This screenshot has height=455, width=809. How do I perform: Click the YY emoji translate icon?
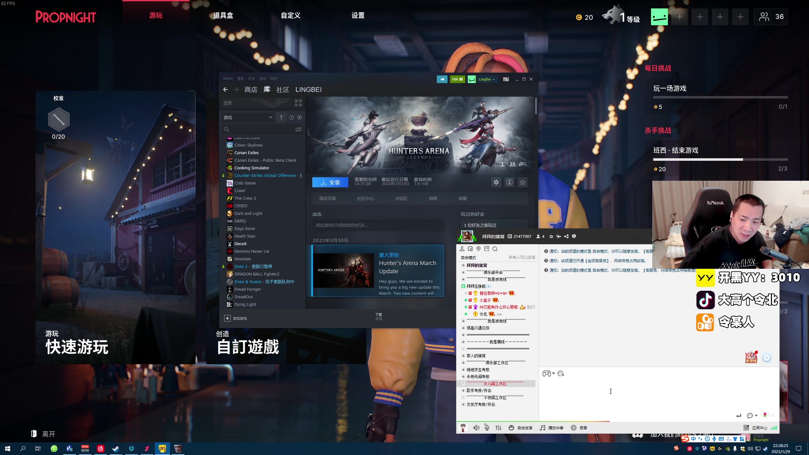point(561,374)
